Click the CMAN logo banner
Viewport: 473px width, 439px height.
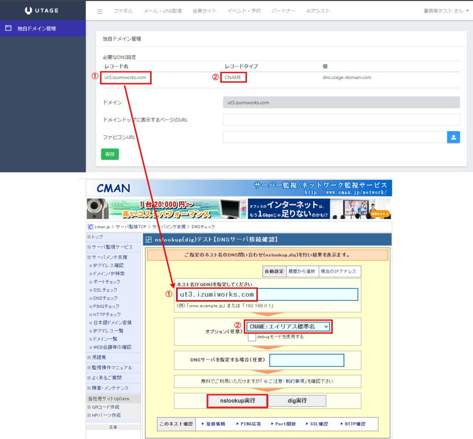(x=113, y=188)
